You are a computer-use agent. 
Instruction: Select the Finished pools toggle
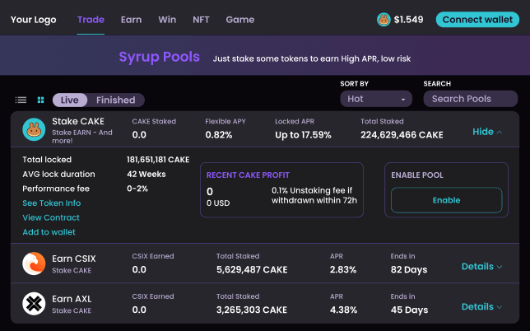point(115,100)
